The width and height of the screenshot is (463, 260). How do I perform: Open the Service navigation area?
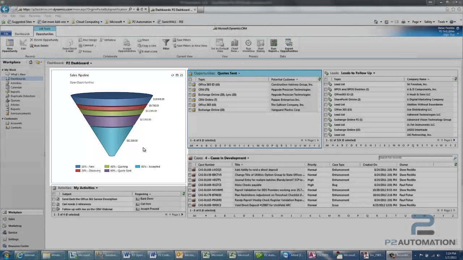[22, 233]
